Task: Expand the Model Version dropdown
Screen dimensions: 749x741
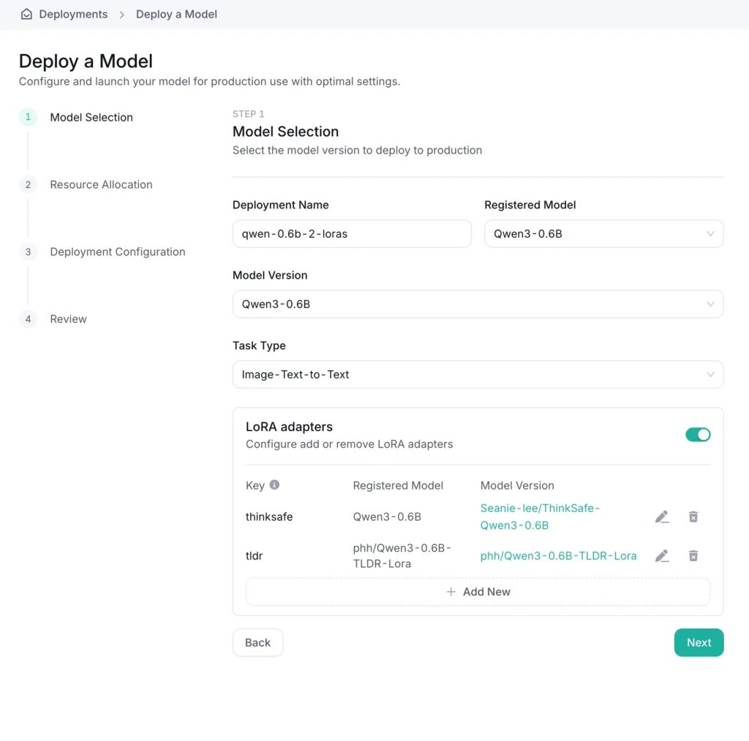Action: 478,304
